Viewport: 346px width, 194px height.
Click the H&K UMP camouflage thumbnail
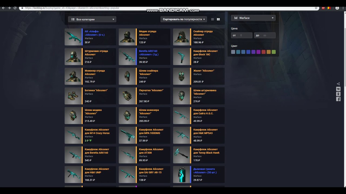point(73,175)
